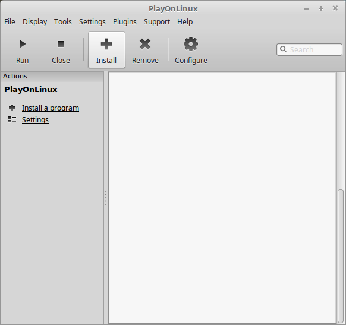The image size is (346, 325).
Task: Open the Tools menu
Action: [63, 22]
